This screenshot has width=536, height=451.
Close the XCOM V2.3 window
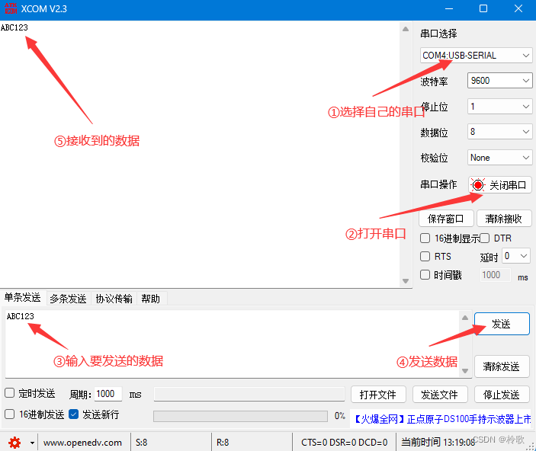point(518,8)
